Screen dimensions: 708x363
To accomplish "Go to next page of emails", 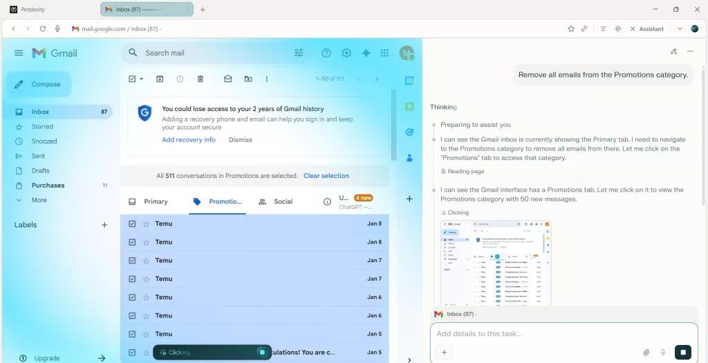I will click(x=377, y=79).
